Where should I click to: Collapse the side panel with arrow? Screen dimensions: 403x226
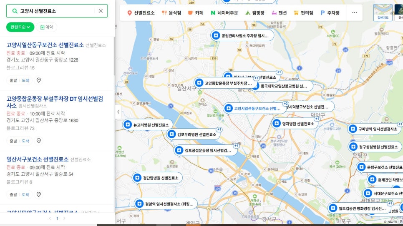click(x=118, y=112)
